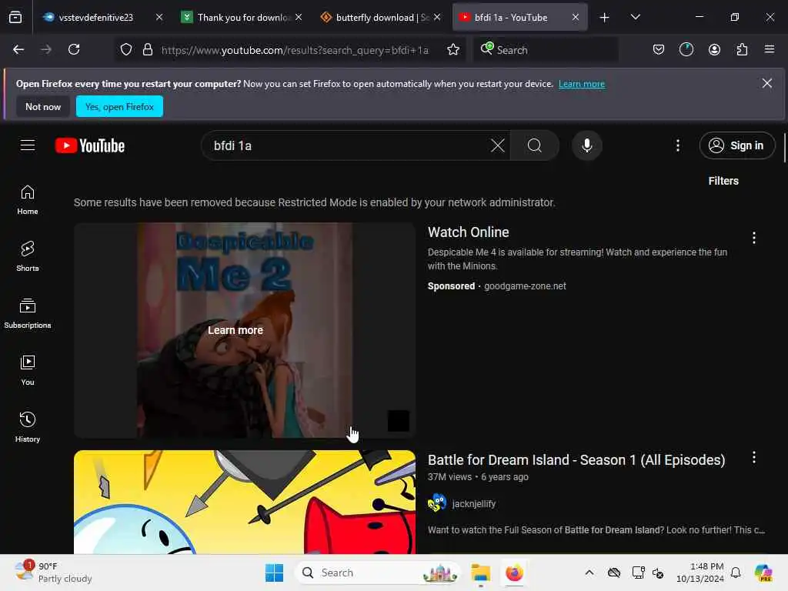Visit the jacknjellify channel name
This screenshot has width=788, height=591.
(x=474, y=503)
